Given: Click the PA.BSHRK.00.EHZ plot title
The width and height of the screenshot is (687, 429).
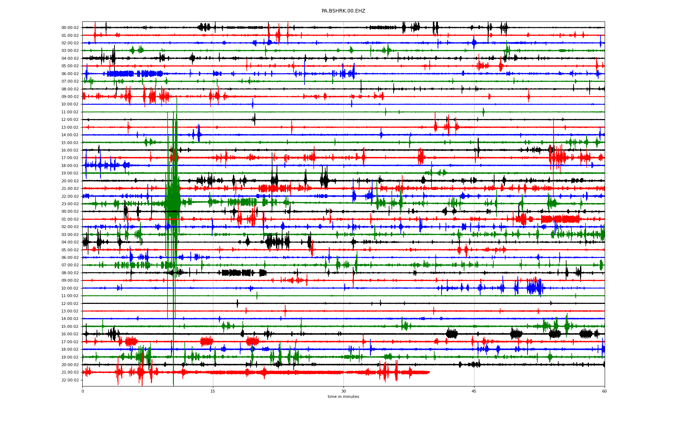Looking at the screenshot, I should 343,11.
